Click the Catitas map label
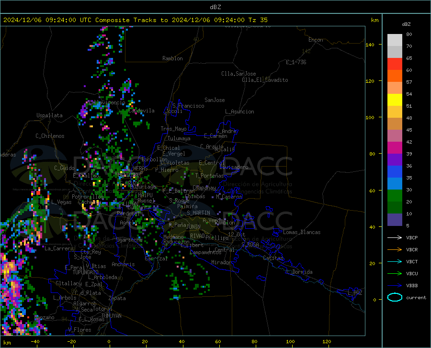 tap(273, 258)
